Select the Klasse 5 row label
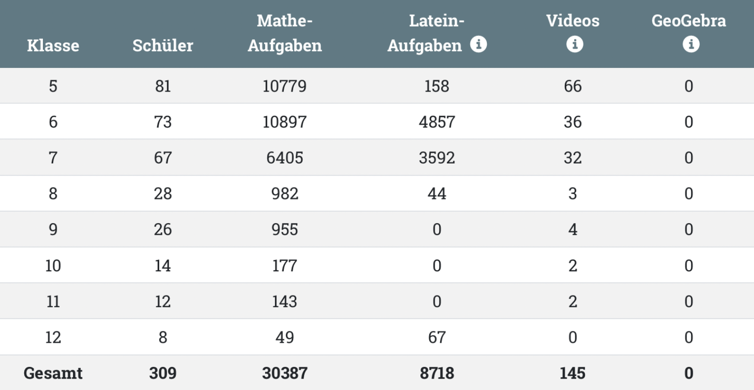The image size is (754, 390). (53, 86)
